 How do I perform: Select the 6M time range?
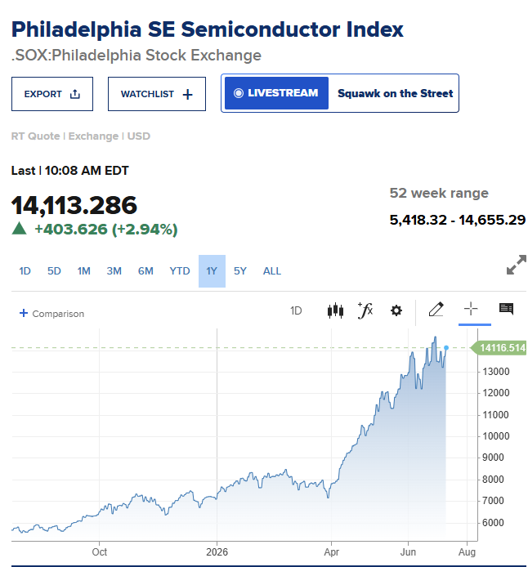point(145,271)
